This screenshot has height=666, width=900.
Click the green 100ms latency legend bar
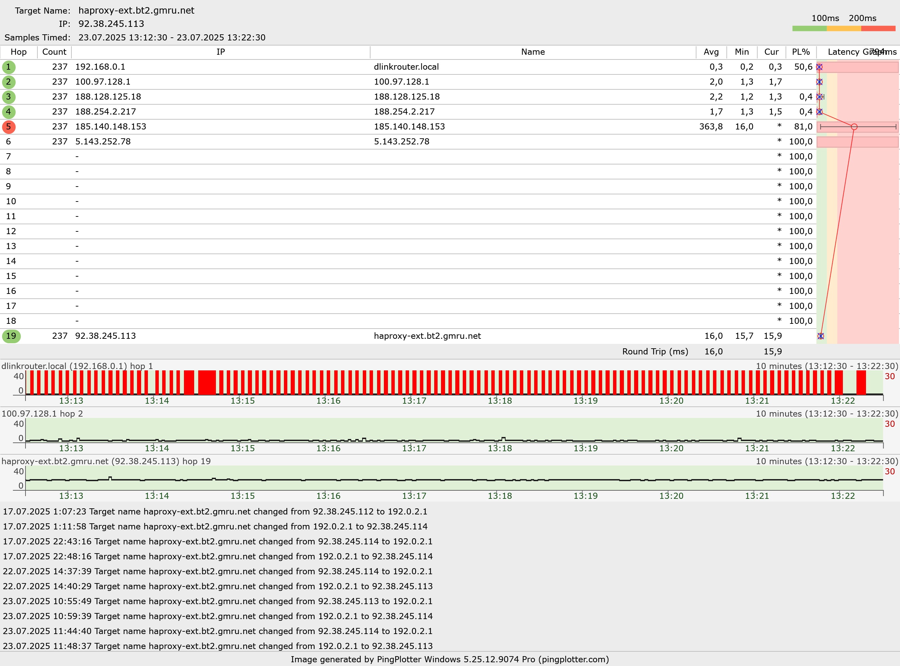809,29
